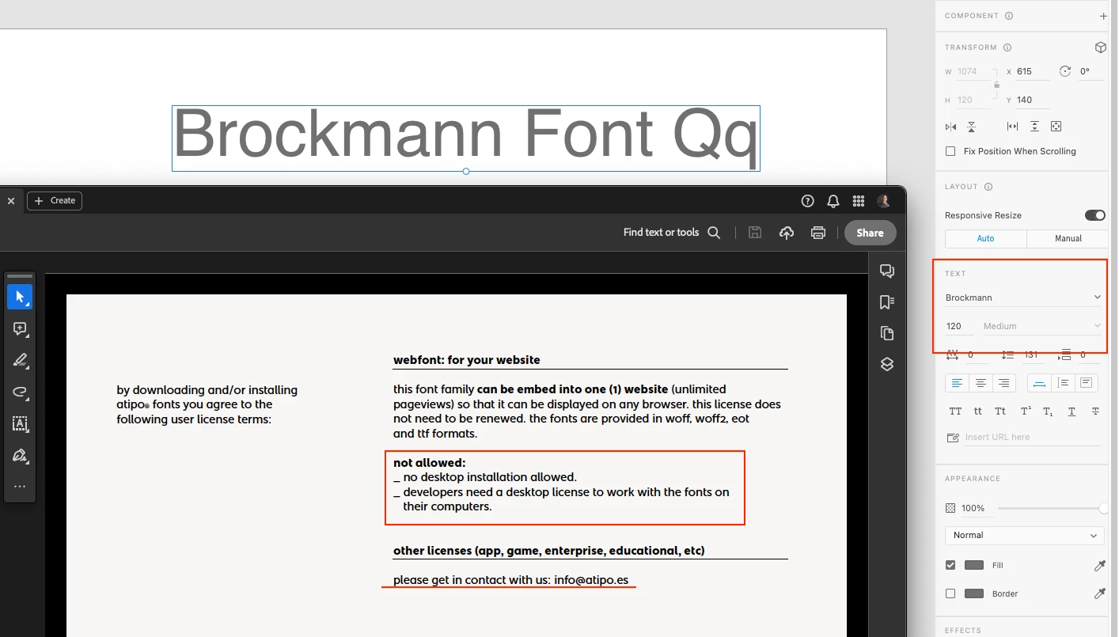The image size is (1119, 637).
Task: Open the comments pane icon in Acrobat sidebar
Action: (887, 271)
